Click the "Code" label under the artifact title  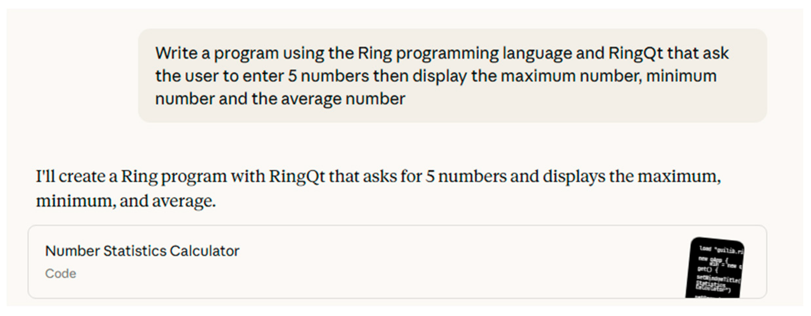[x=61, y=273]
